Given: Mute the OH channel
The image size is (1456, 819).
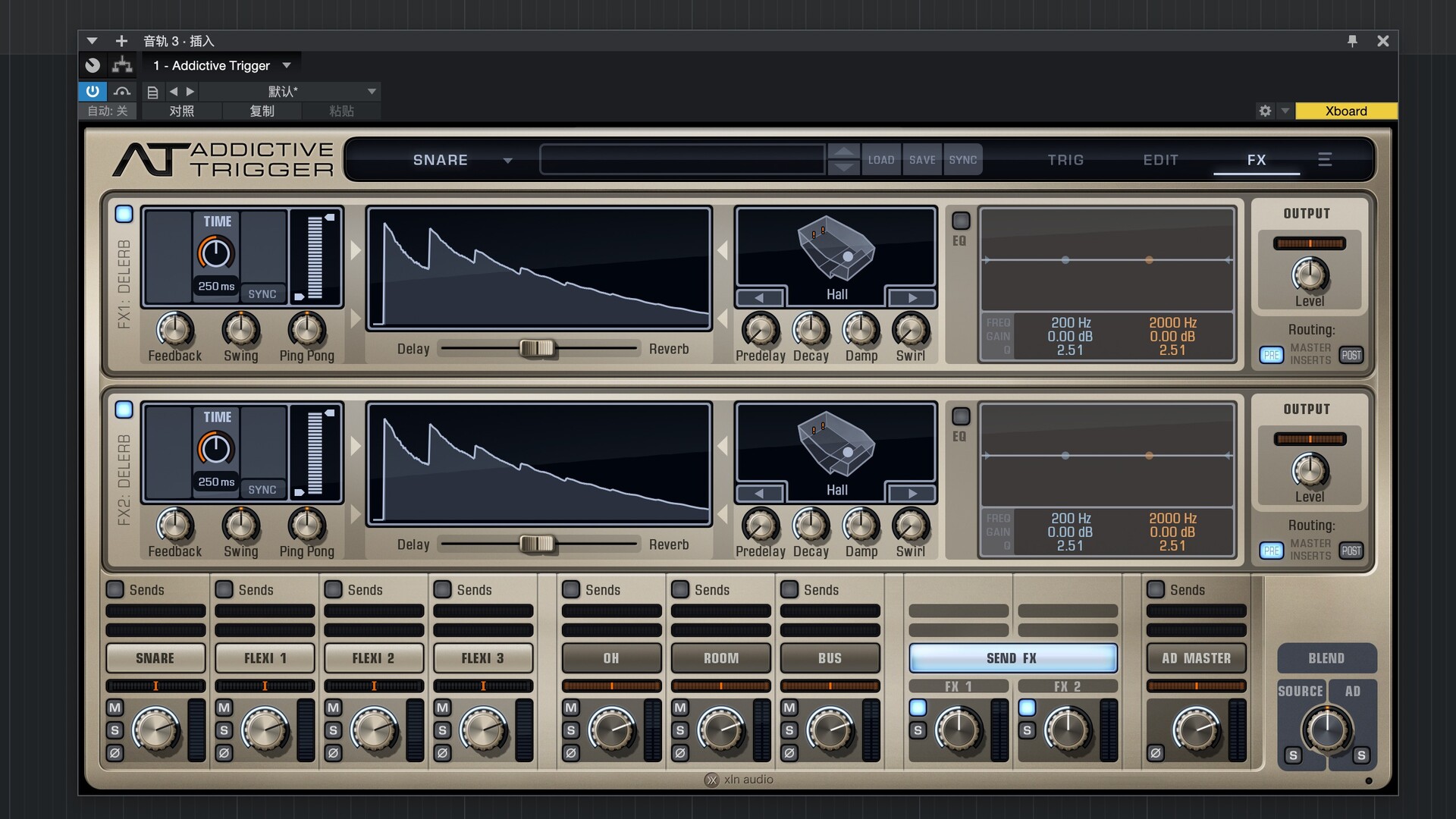Looking at the screenshot, I should pos(571,708).
